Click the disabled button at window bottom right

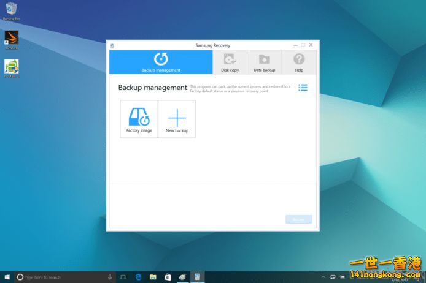(x=298, y=219)
